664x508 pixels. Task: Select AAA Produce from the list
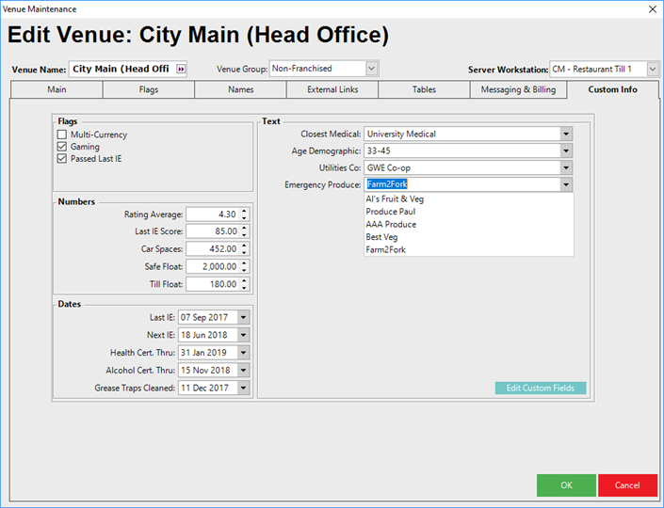pyautogui.click(x=391, y=225)
